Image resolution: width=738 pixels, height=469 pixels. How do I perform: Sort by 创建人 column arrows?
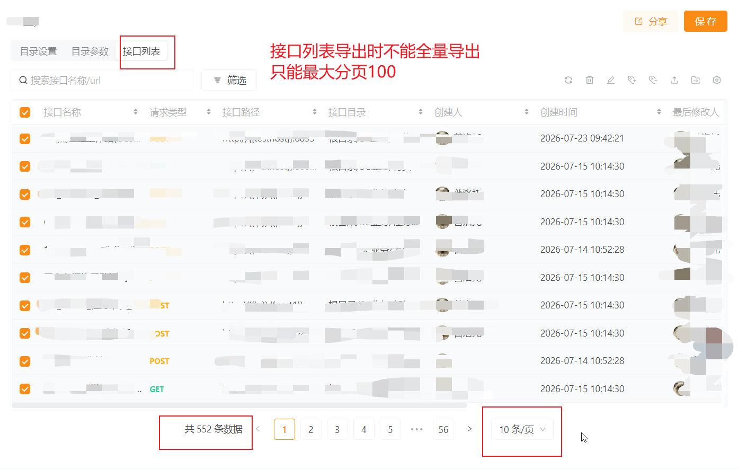click(x=527, y=112)
